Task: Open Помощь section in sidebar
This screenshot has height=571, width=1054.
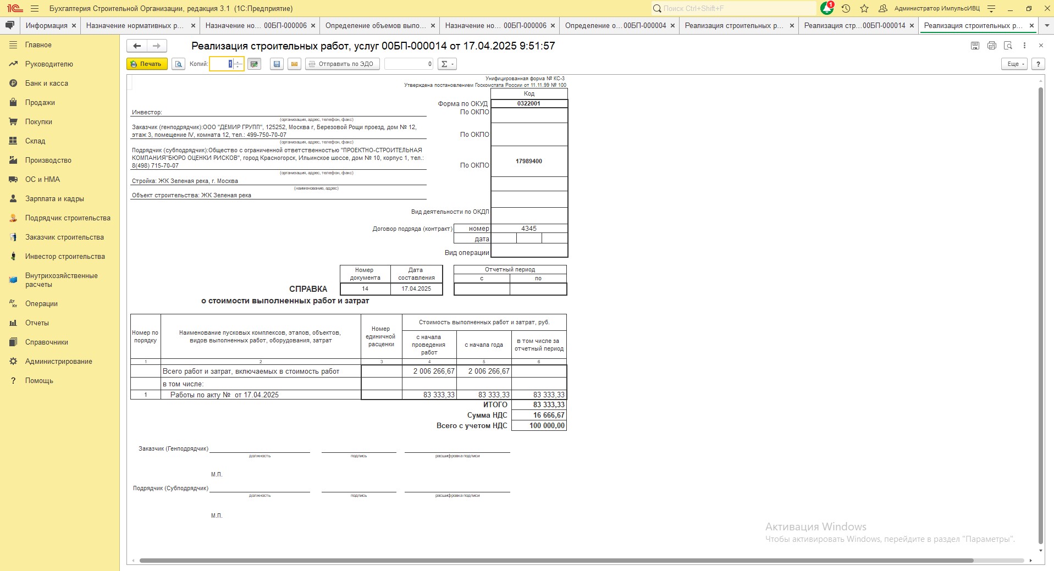Action: pyautogui.click(x=59, y=381)
